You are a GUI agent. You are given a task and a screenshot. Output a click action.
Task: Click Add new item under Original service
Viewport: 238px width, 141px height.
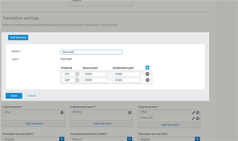(x=170, y=125)
